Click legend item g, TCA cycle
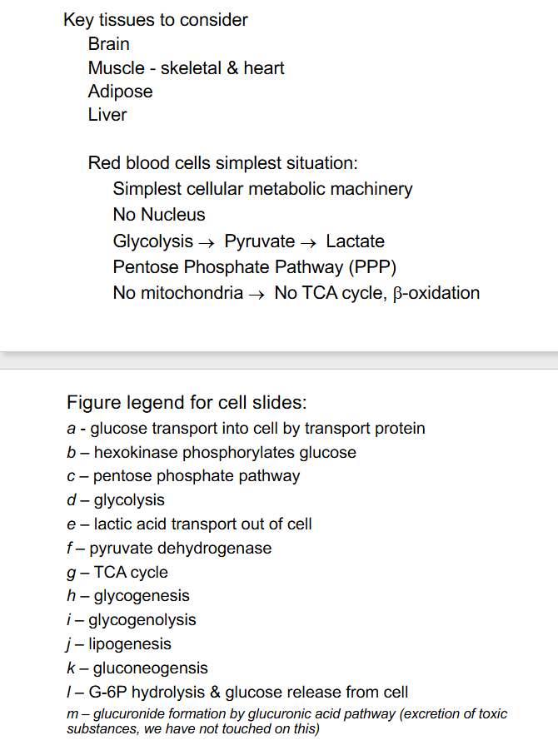 click(x=117, y=573)
